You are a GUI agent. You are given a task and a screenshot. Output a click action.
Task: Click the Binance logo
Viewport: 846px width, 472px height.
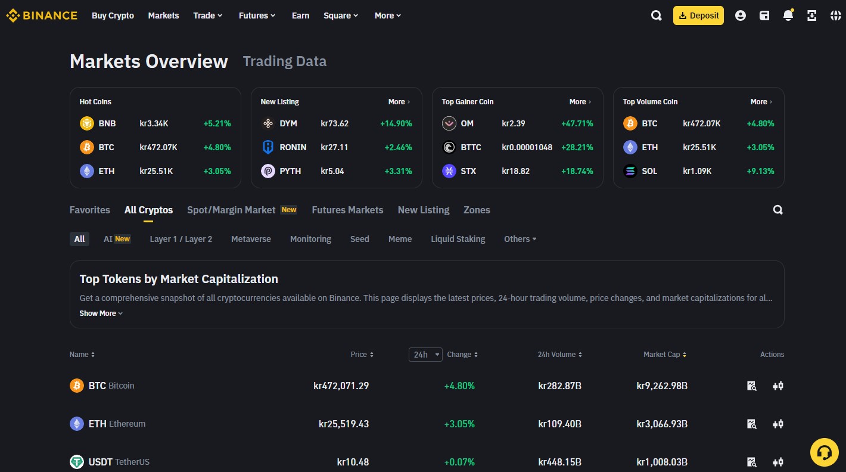coord(42,15)
